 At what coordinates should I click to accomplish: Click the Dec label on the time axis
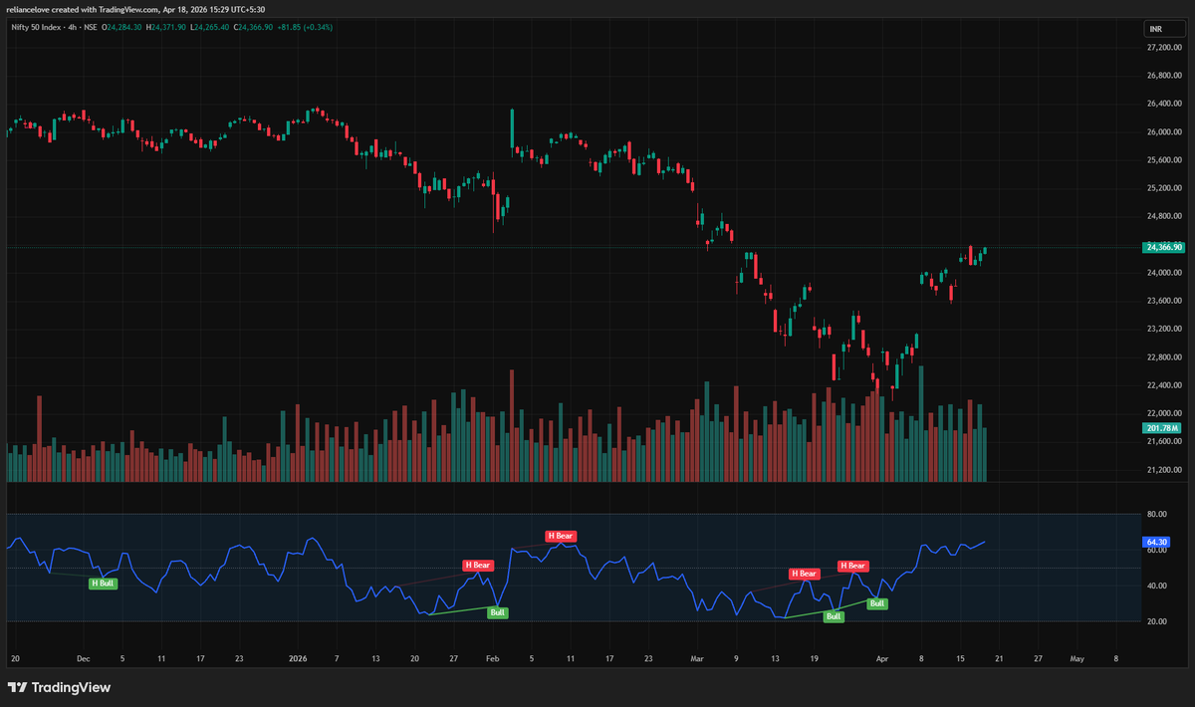pyautogui.click(x=83, y=658)
